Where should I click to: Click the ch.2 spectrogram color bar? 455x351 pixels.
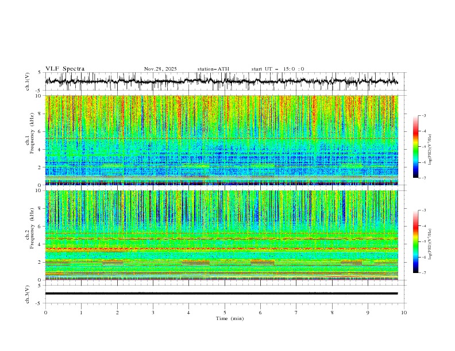coord(415,241)
